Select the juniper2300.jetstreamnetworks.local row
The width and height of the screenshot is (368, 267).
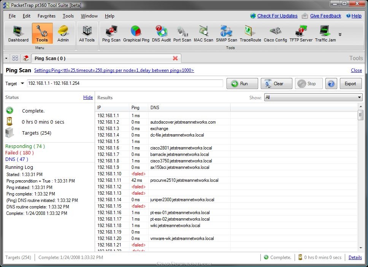coord(227,200)
